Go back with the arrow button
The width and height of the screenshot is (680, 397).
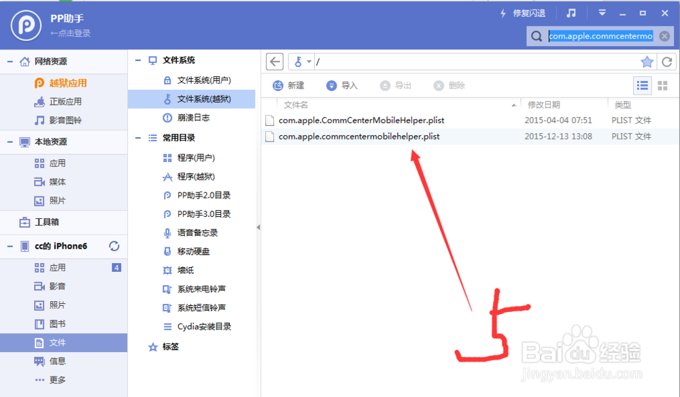click(x=275, y=62)
